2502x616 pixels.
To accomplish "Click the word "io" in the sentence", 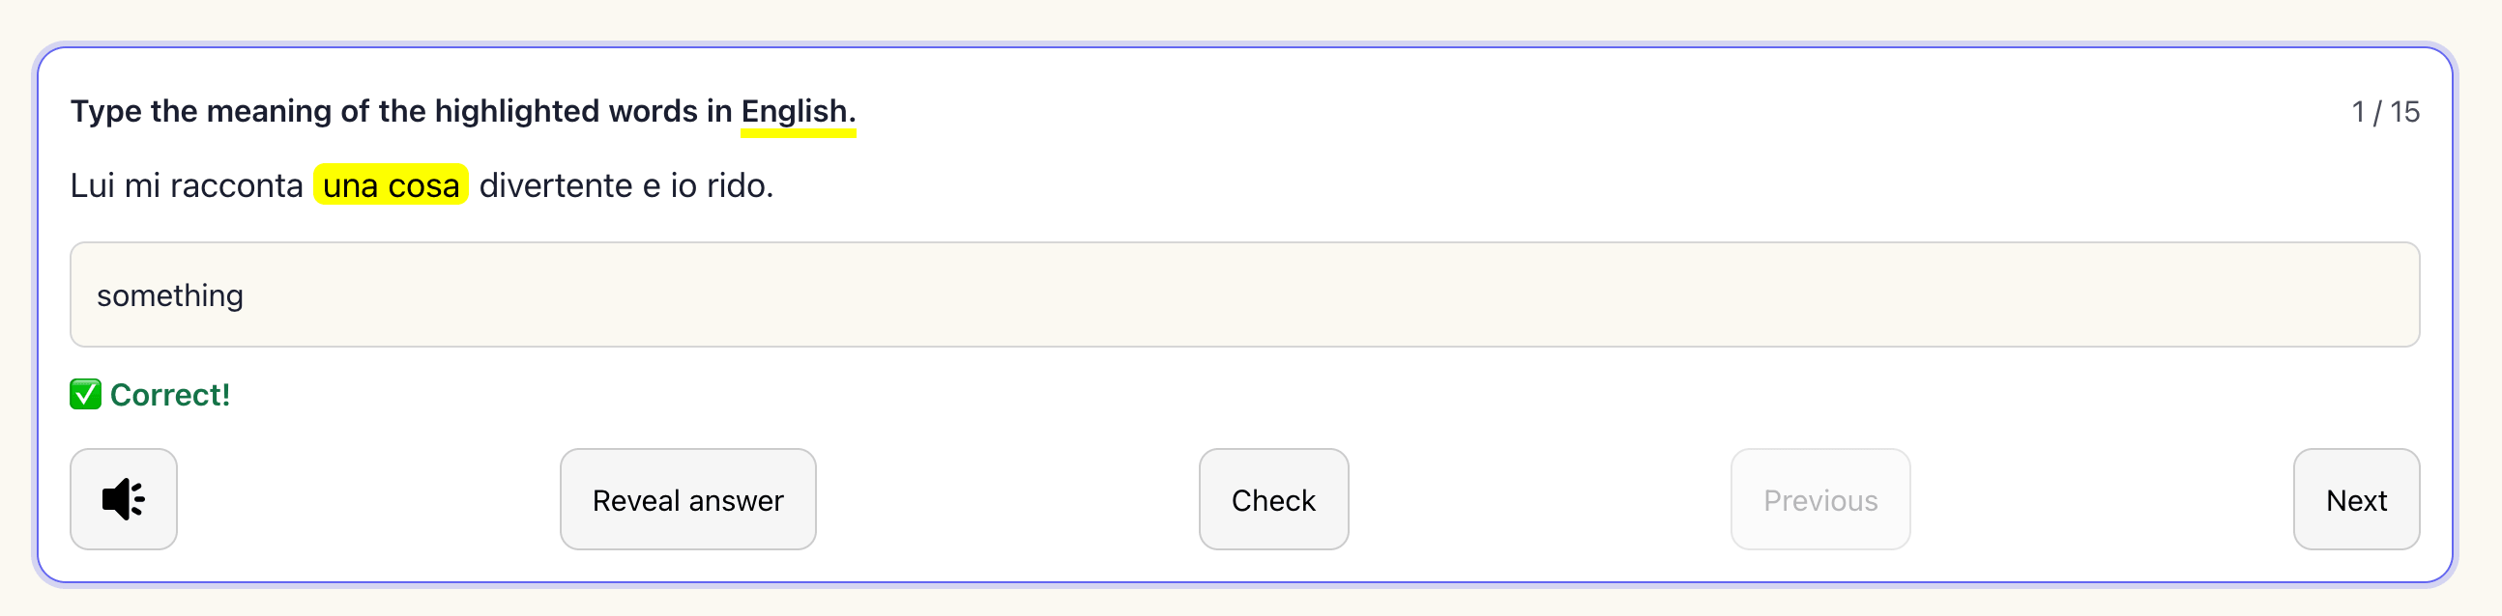I will [x=683, y=185].
